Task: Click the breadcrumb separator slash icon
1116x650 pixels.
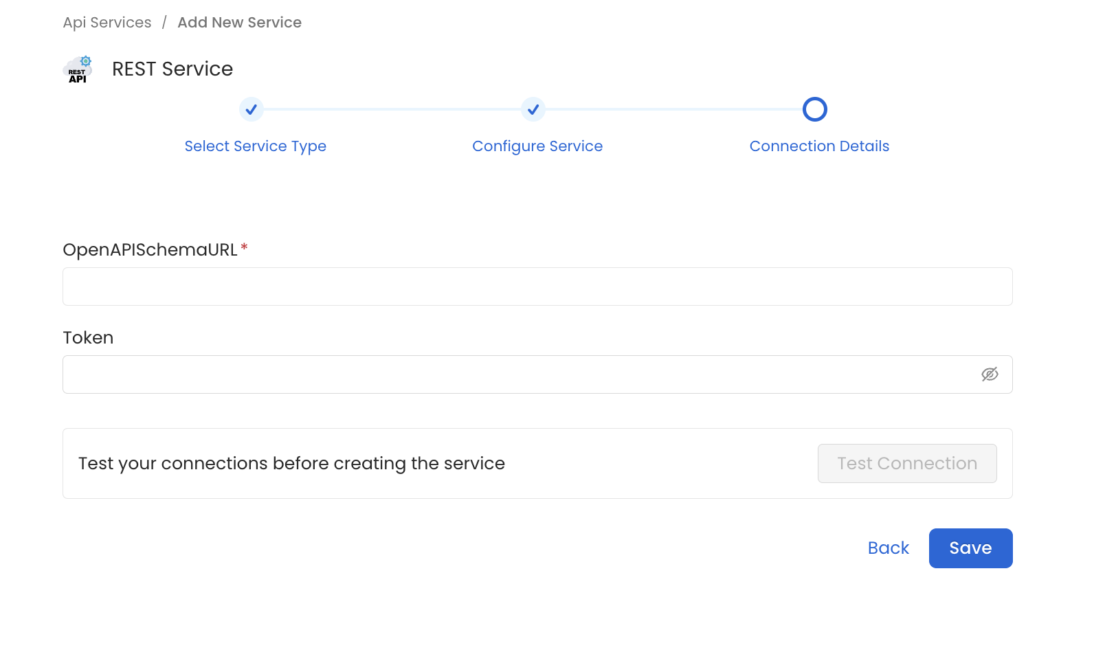Action: click(164, 22)
